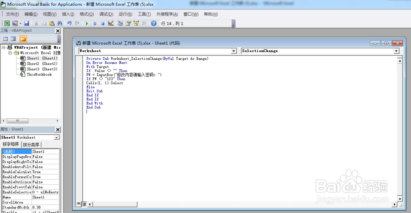Click the Copy icon in toolbar

[x=44, y=23]
